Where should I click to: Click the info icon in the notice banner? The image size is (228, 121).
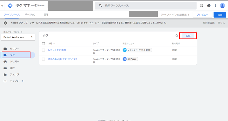[x=6, y=23]
